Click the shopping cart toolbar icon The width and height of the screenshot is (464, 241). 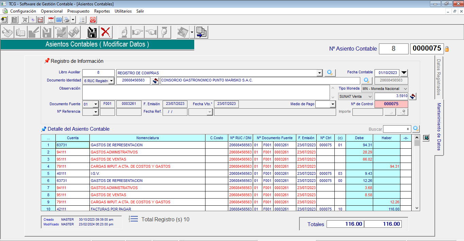[25, 20]
